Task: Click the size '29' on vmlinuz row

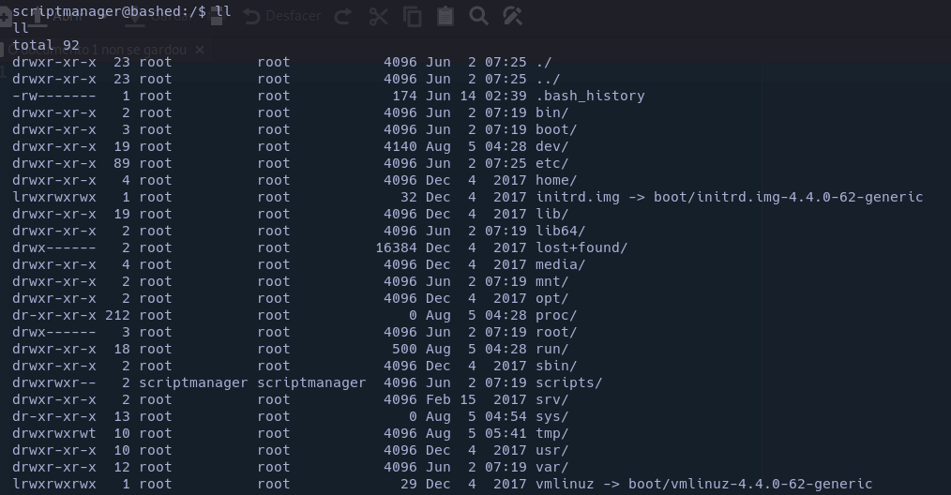Action: pos(409,485)
